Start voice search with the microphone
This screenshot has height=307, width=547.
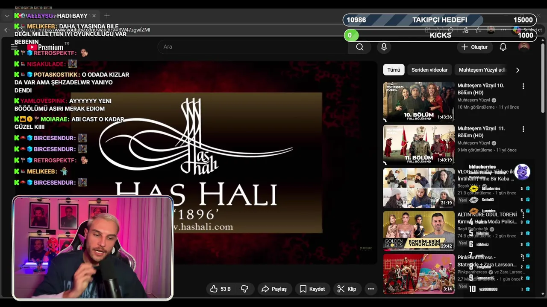point(384,47)
